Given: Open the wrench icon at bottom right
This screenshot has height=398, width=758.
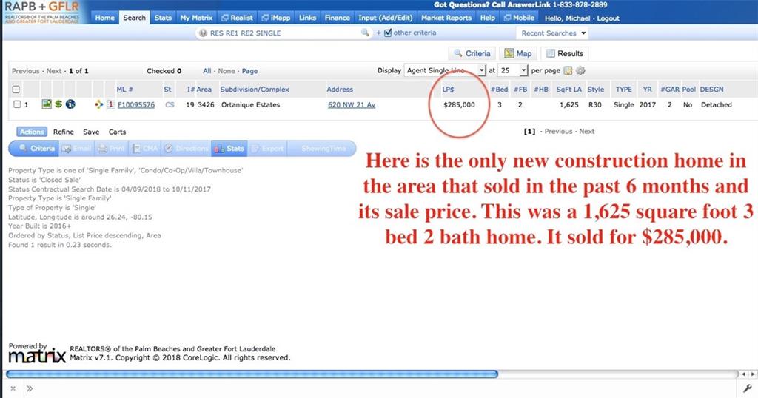Looking at the screenshot, I should click(746, 388).
